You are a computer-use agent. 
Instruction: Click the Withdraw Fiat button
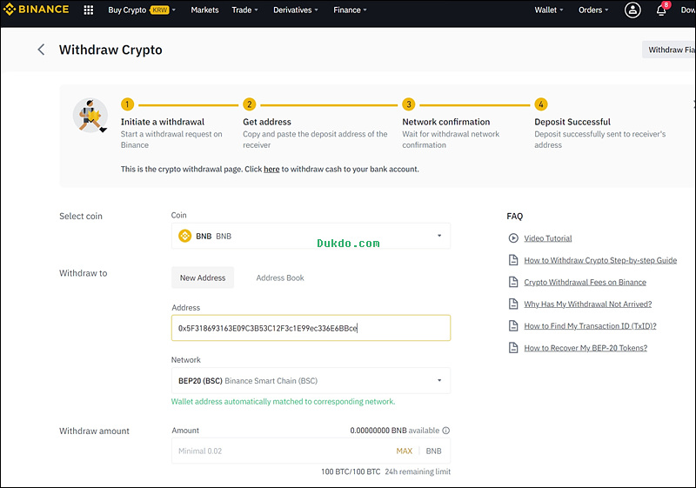[669, 50]
